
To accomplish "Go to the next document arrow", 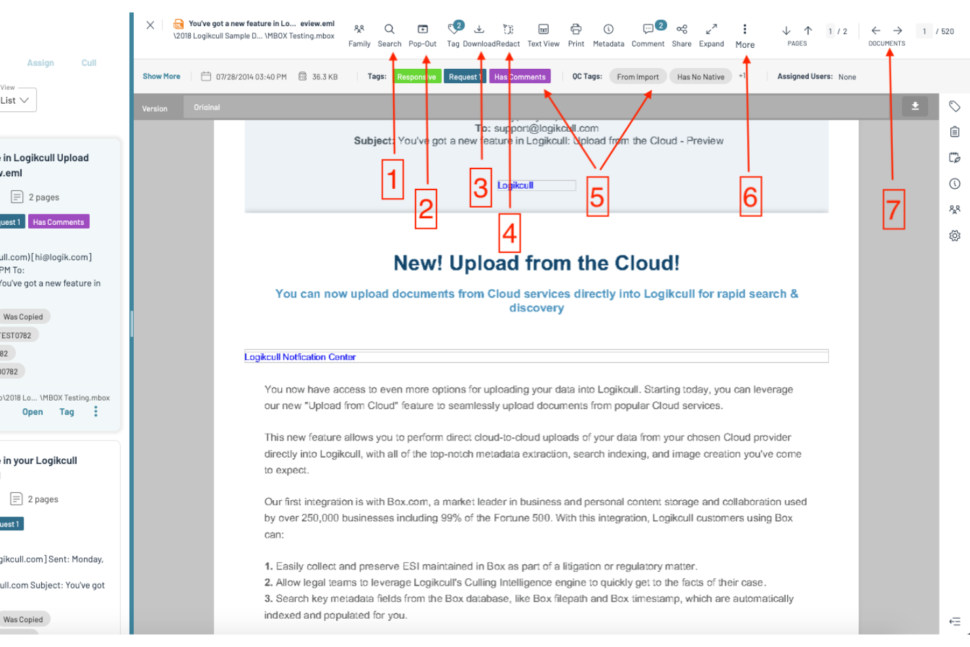I will 898,31.
